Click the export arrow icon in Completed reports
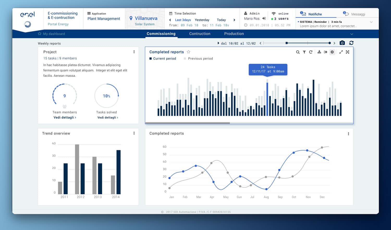The image size is (391, 230). 326,52
